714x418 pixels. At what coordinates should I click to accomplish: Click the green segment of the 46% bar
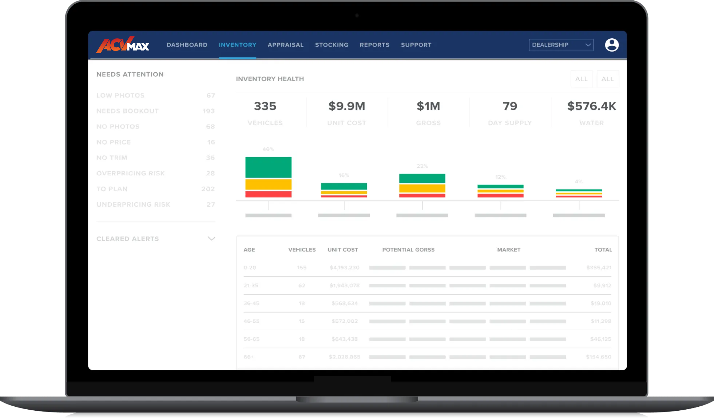[x=268, y=167]
